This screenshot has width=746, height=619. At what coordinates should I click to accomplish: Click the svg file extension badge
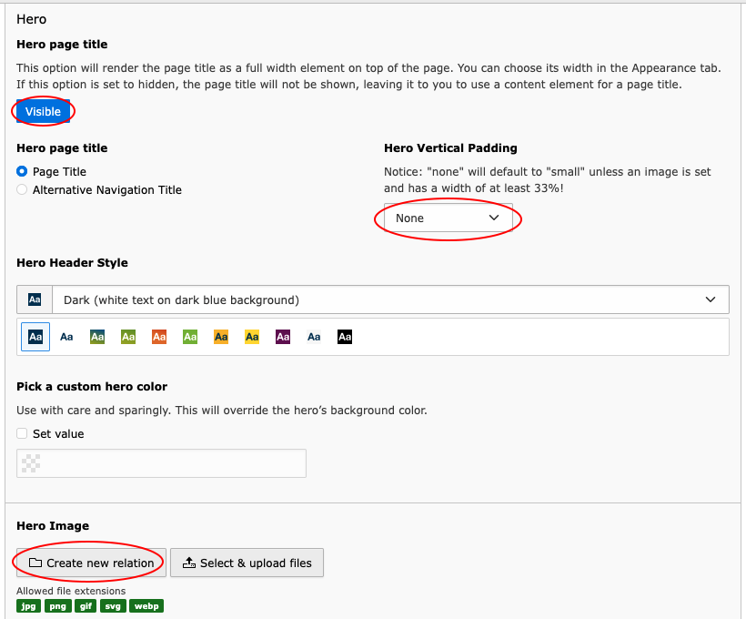click(113, 605)
